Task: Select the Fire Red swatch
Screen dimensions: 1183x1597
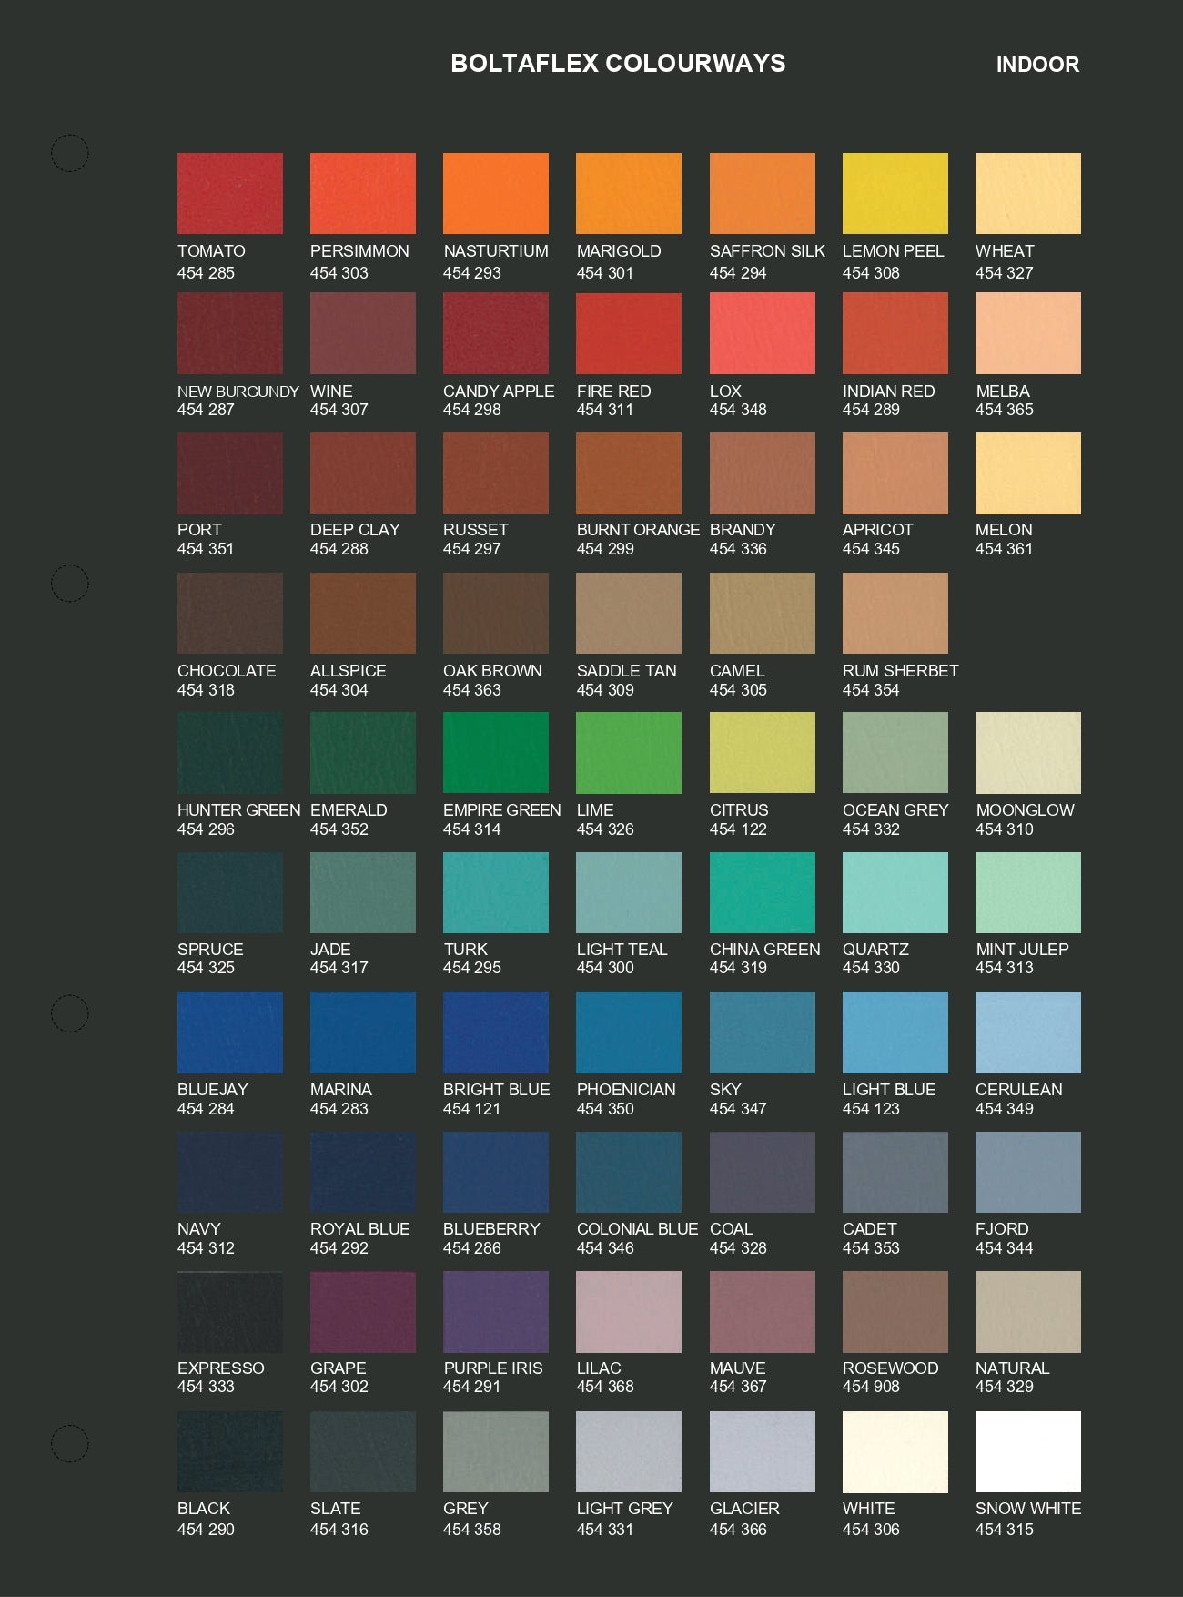Action: [x=629, y=333]
